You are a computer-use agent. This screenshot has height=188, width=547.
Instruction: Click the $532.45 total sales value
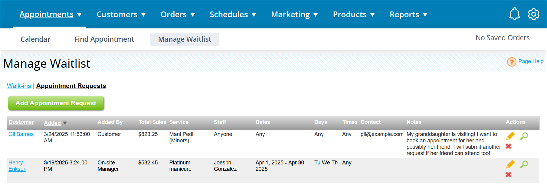pos(148,163)
